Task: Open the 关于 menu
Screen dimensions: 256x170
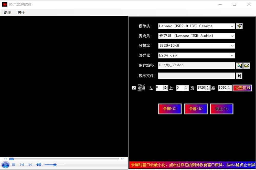Action: 22,13
